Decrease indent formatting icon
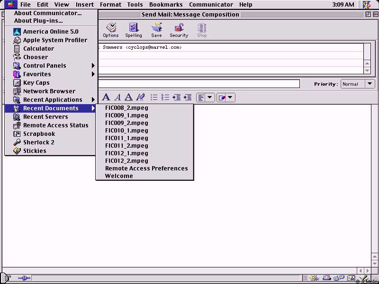This screenshot has height=284, width=379. point(176,98)
